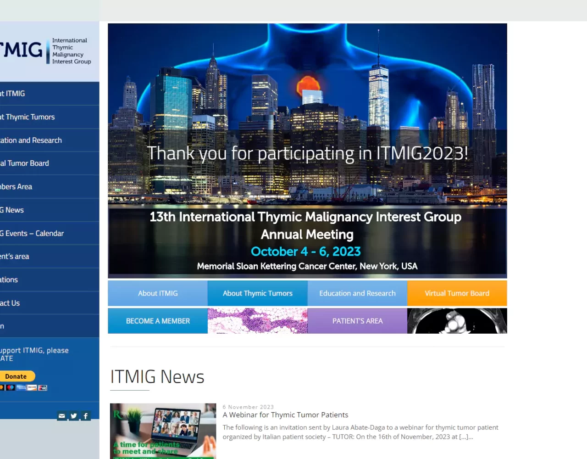Viewport: 587px width, 459px height.
Task: Open ITMIG News sidebar item
Action: coord(50,210)
